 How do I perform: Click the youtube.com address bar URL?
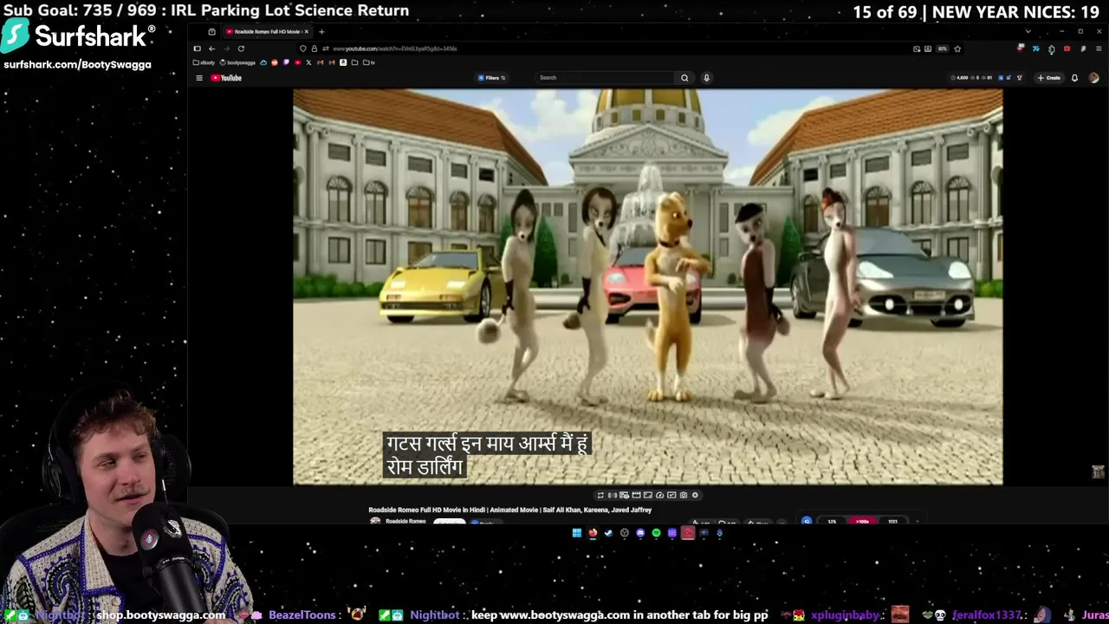click(x=394, y=49)
